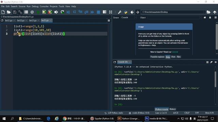Viewport: 218px width, 122px height.
Task: Open the File menu
Action: 3,6
